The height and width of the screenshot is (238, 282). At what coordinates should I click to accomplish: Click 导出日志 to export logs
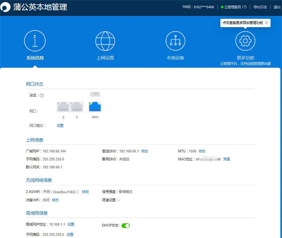pyautogui.click(x=259, y=8)
